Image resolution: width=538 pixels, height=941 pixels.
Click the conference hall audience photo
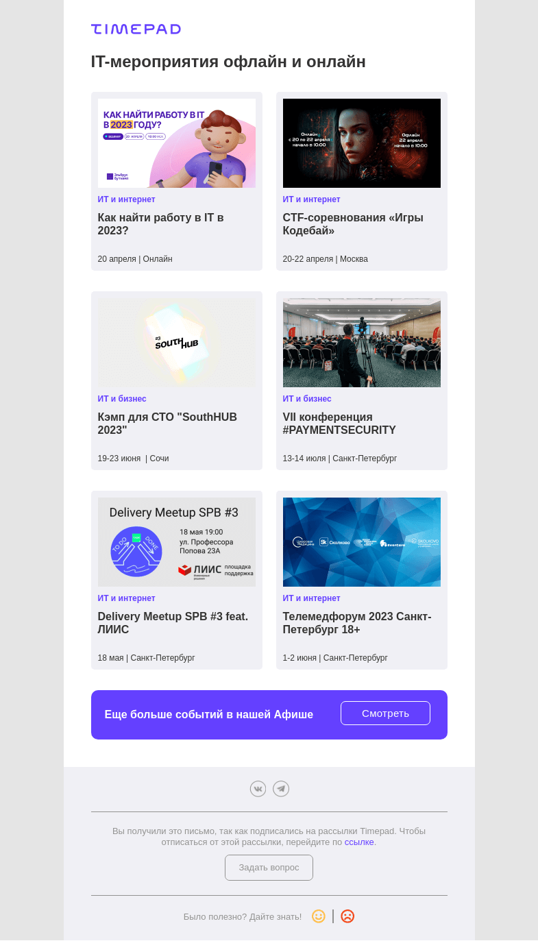(x=362, y=343)
